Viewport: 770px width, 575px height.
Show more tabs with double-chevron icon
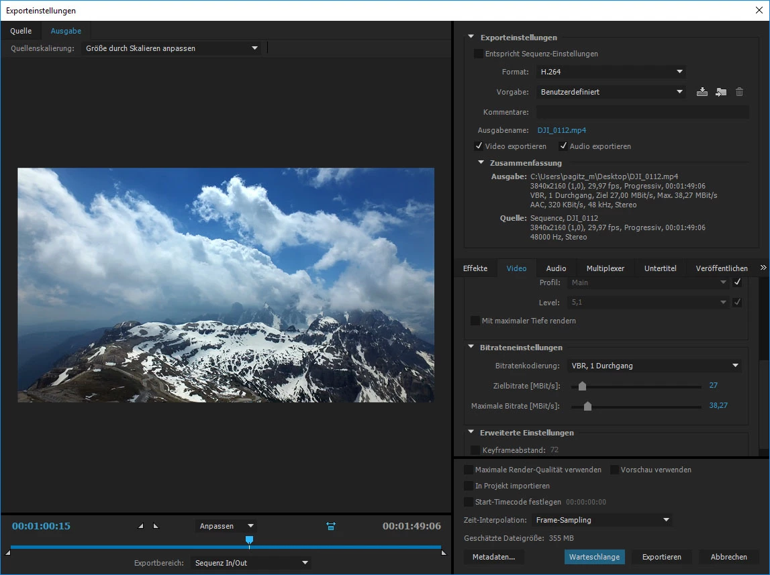pos(763,268)
